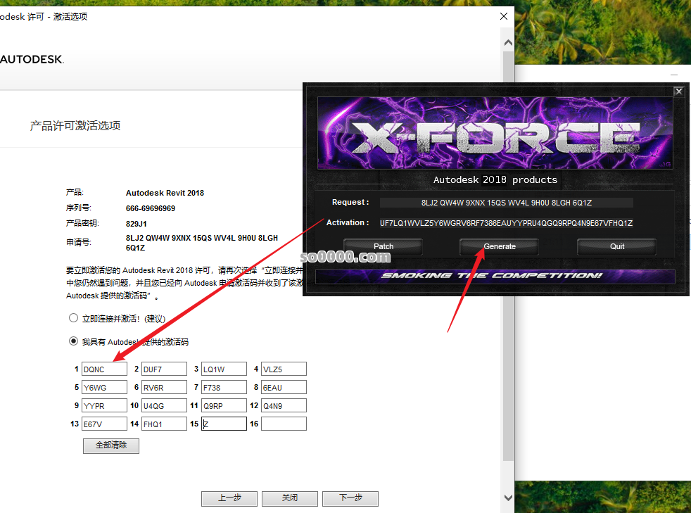691x513 pixels.
Task: Click the X-FORCE banner image
Action: [x=495, y=133]
